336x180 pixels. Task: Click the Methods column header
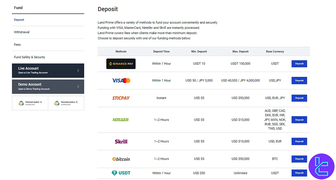(121, 51)
